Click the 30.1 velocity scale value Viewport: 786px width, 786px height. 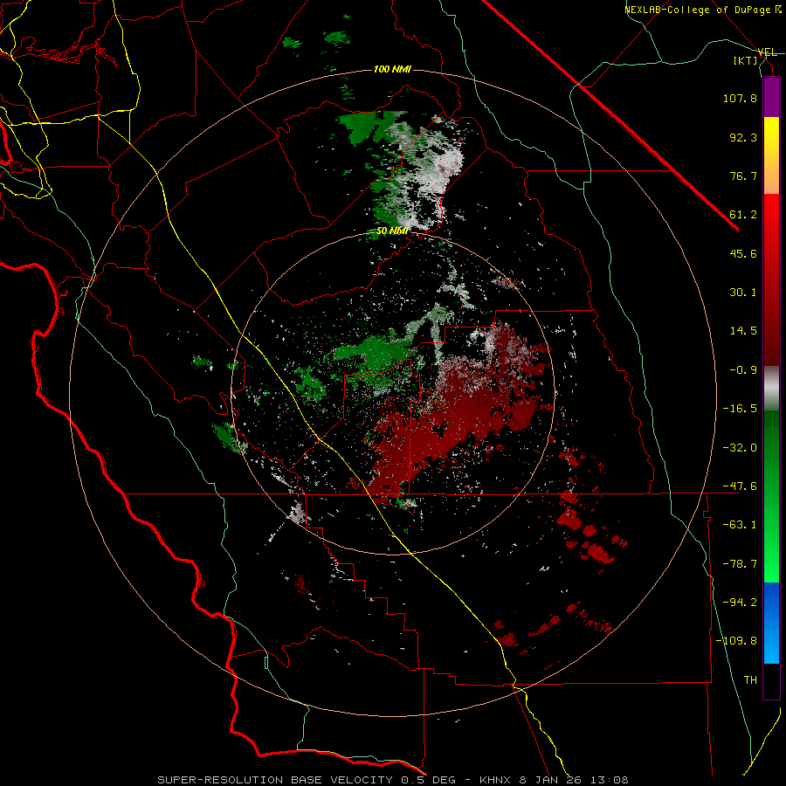(743, 293)
